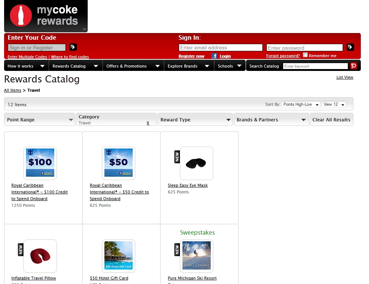The image size is (369, 284).
Task: Open the View 12 dropdown
Action: click(x=333, y=104)
